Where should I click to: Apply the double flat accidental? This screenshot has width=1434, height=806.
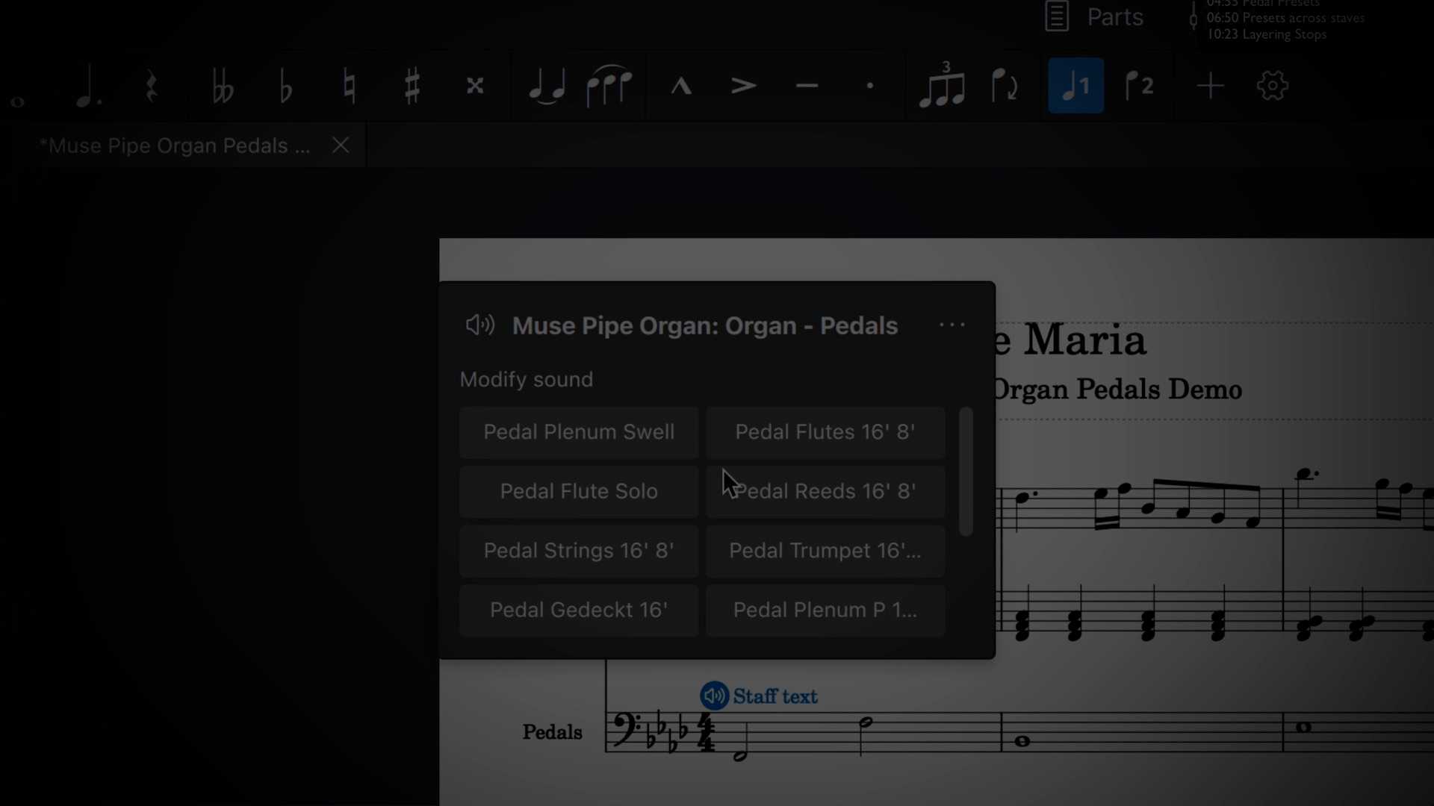(222, 85)
